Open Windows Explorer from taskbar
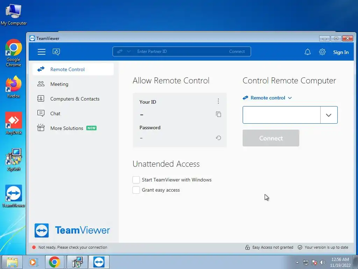Screen dimensions: 358x269 pos(12,262)
